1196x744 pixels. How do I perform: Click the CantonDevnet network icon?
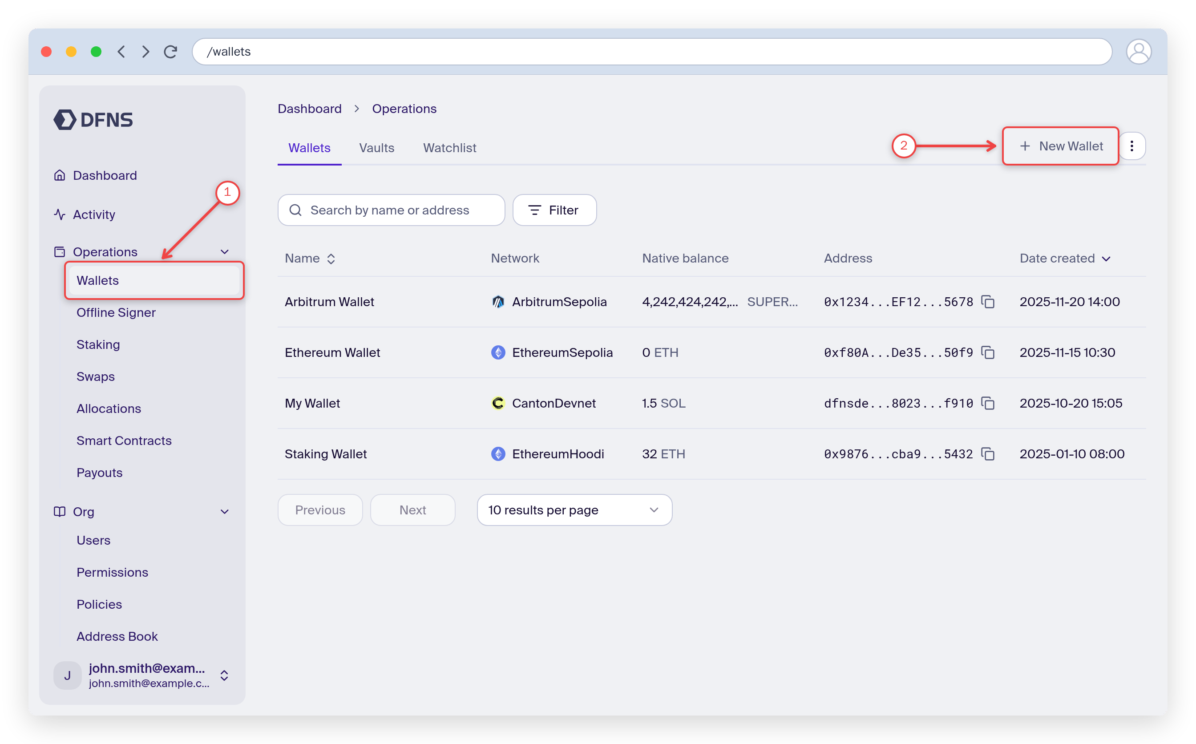[x=498, y=403]
